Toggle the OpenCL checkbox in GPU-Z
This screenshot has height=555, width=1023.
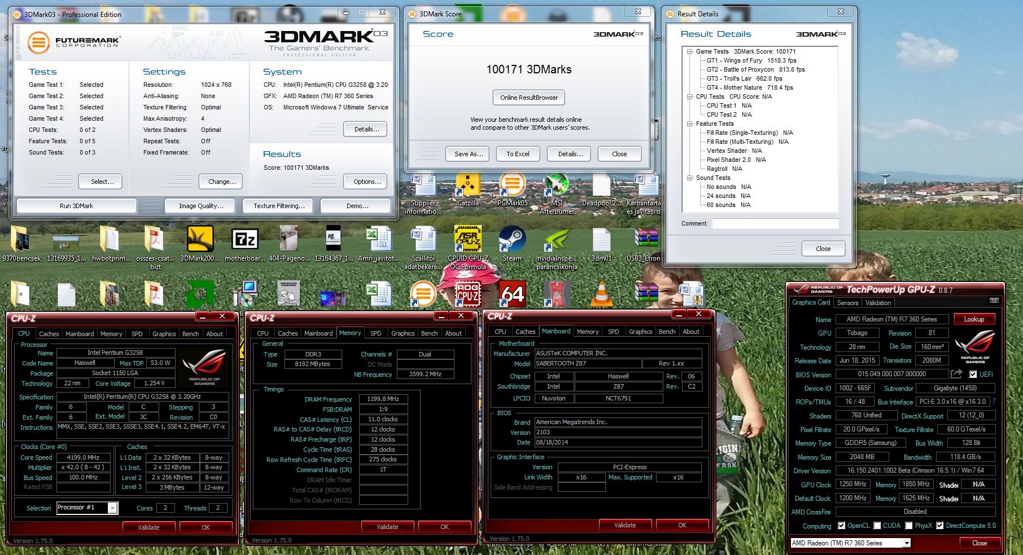click(x=841, y=526)
